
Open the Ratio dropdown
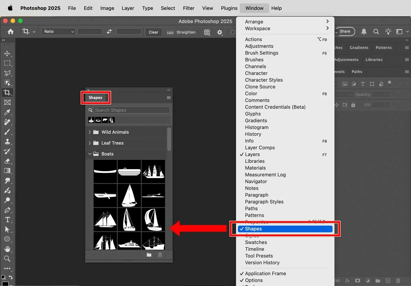[x=59, y=32]
